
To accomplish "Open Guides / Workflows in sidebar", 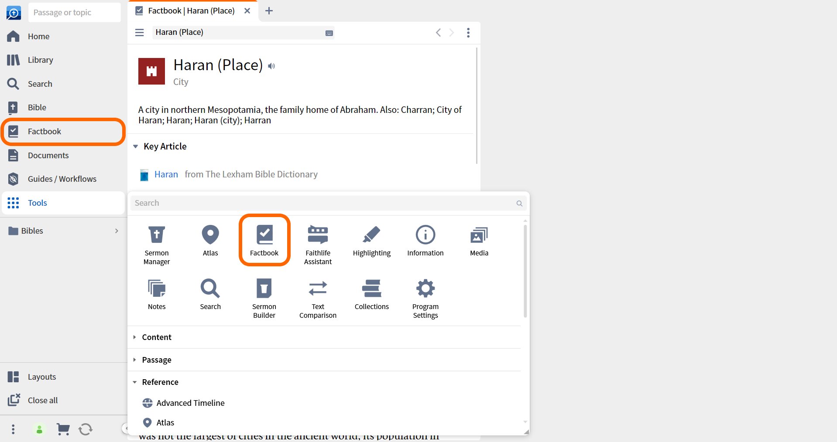I will (63, 179).
